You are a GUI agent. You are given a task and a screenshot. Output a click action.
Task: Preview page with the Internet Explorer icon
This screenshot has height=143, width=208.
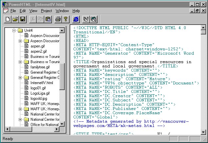(76, 19)
